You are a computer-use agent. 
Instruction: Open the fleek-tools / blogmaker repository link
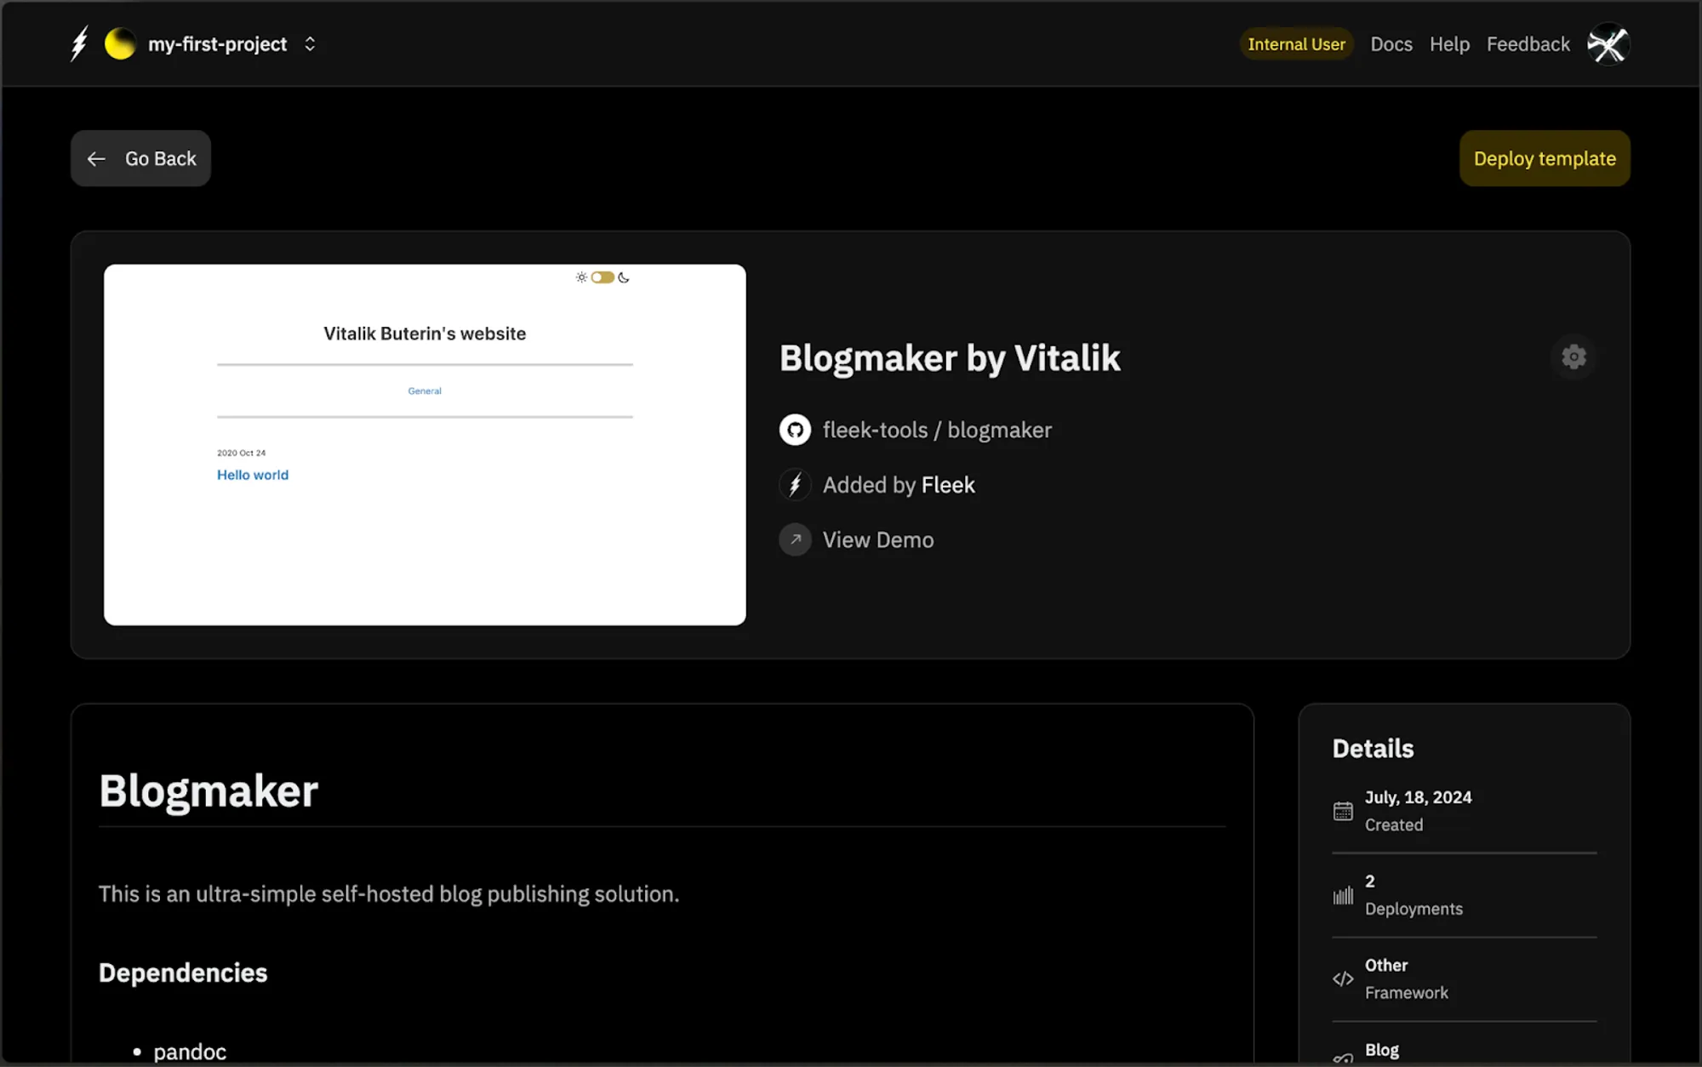[936, 430]
